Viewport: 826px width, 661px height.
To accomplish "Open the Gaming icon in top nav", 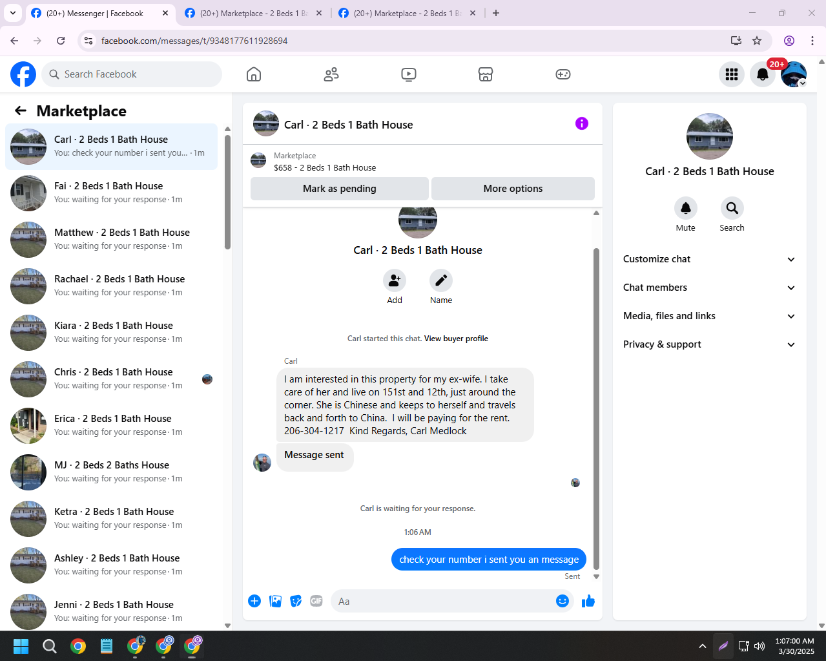I will click(563, 74).
